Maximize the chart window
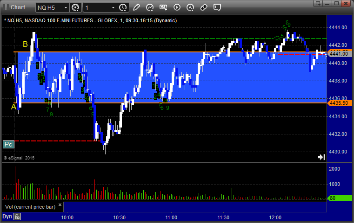Image resolution: width=354 pixels, height=223 pixels. (x=336, y=3)
